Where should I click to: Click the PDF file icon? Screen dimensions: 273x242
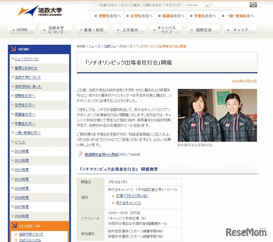click(81, 154)
